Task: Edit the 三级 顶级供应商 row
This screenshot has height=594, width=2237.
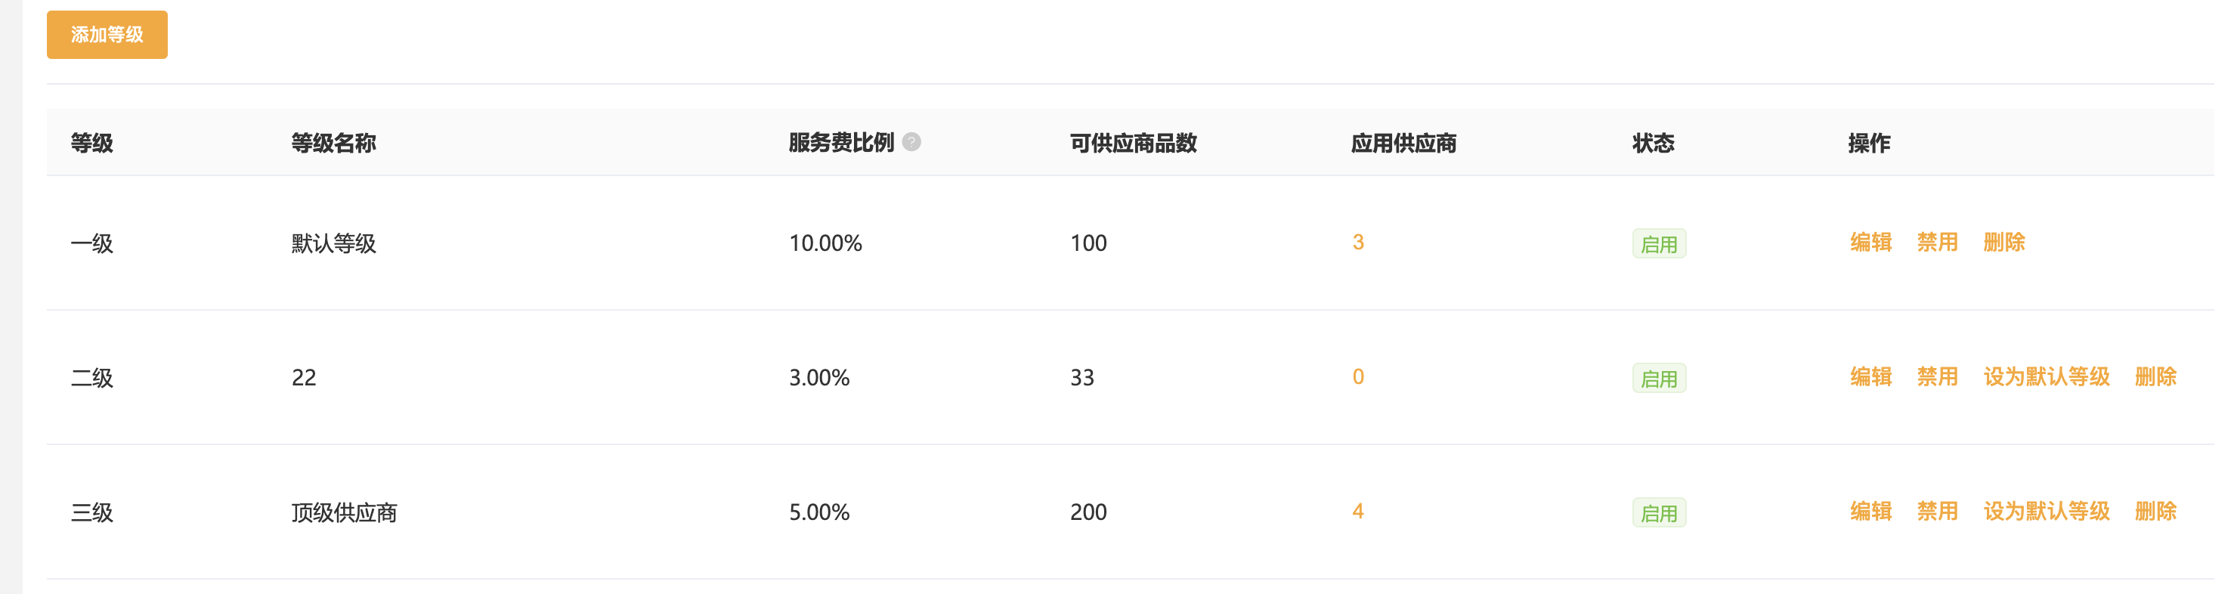Action: pos(1870,512)
